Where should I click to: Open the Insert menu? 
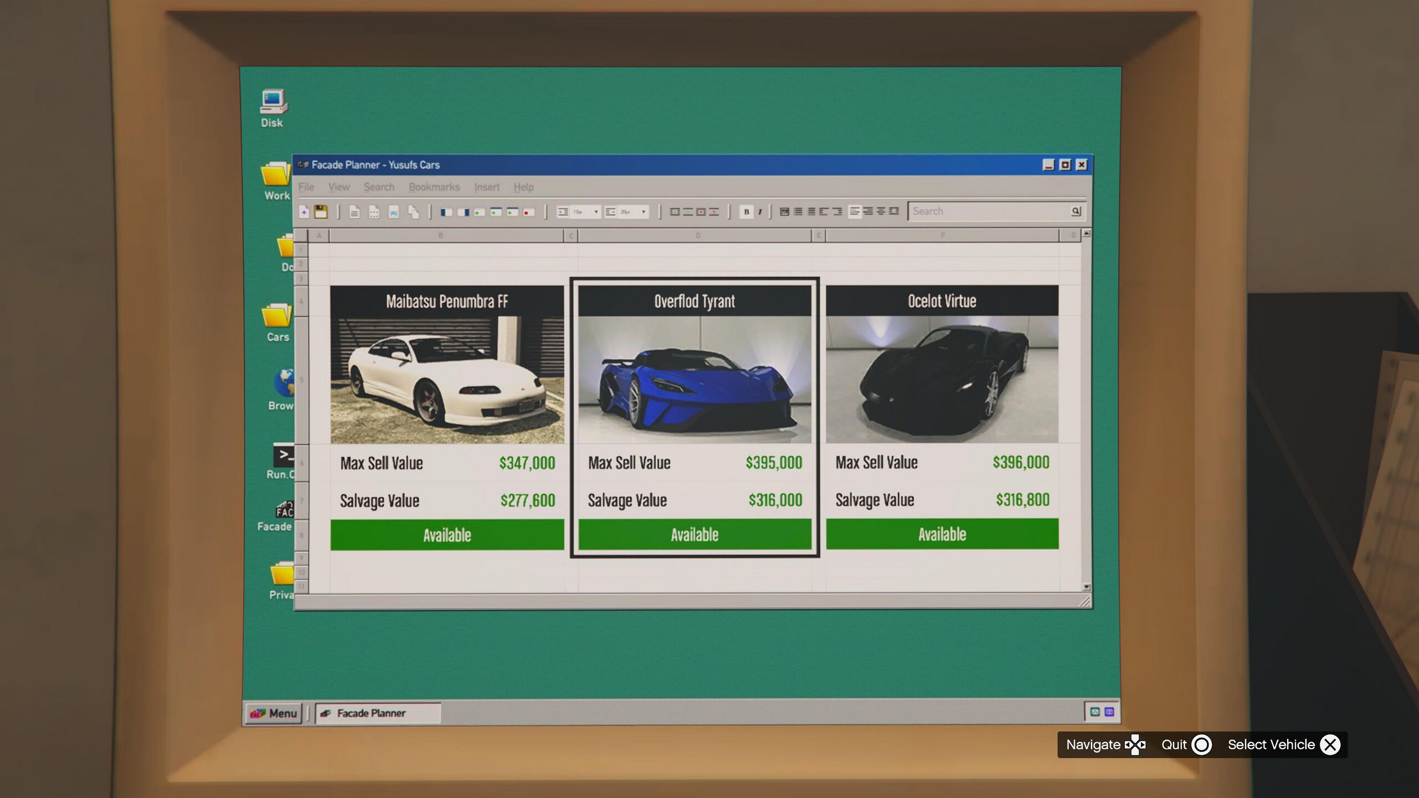click(x=486, y=187)
